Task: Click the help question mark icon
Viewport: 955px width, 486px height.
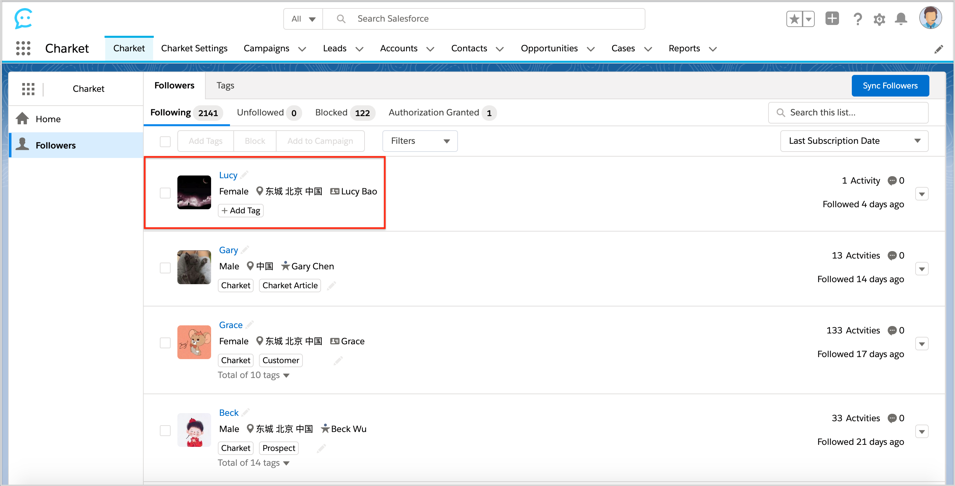Action: pos(857,19)
